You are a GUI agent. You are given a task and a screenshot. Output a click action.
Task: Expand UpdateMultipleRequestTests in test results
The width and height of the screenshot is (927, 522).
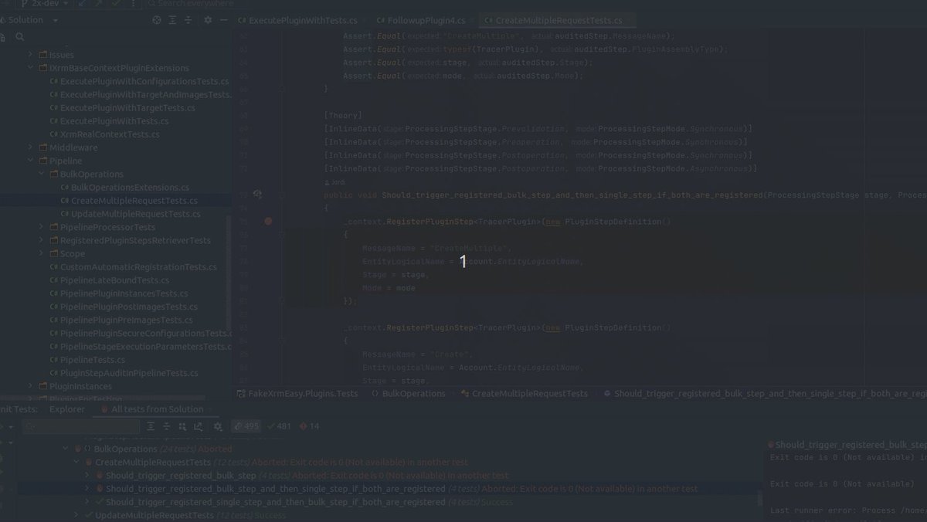(x=76, y=515)
